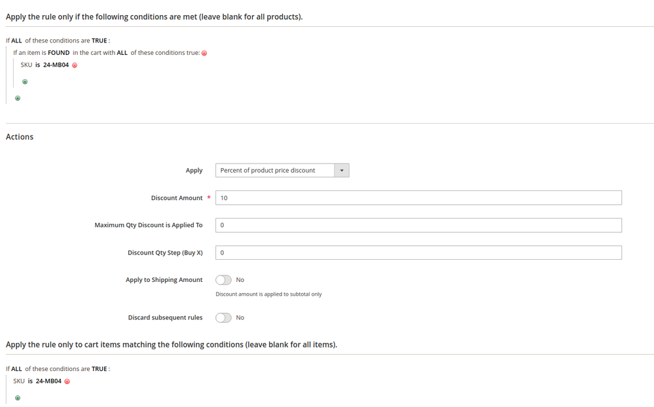Click ALL in the bottom 'If ALL of these conditions' line
Screen dimensions: 654x407
pos(16,369)
